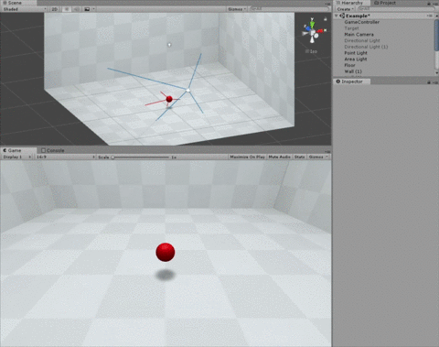
Task: Toggle scene audio button in Scene toolbar
Action: (77, 9)
